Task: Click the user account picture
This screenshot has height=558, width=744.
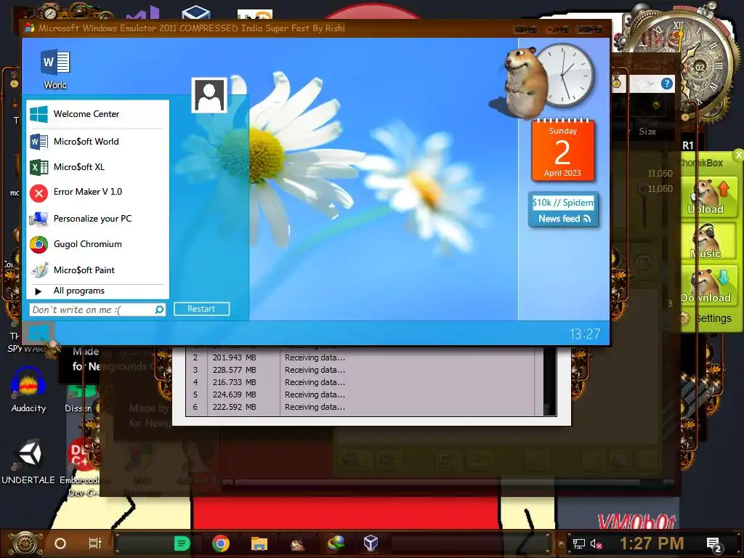Action: 209,95
